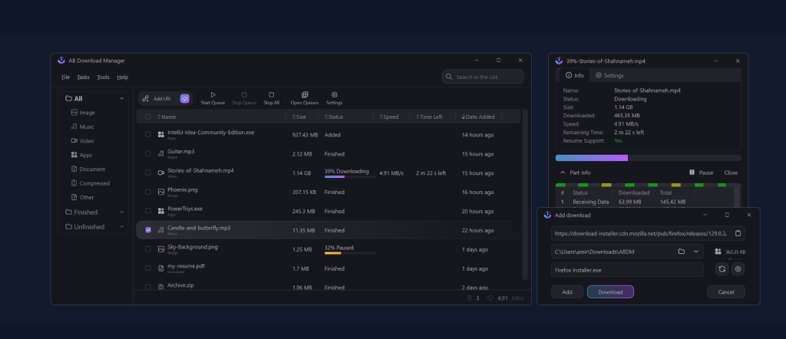Image resolution: width=786 pixels, height=339 pixels.
Task: Click the Add URL link icon
Action: [146, 98]
